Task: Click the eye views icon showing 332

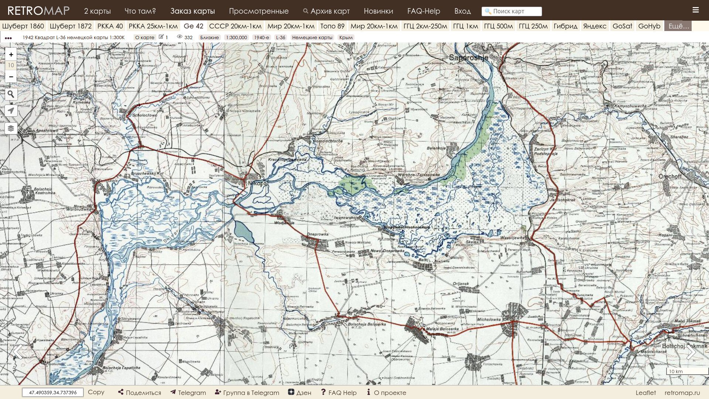Action: (180, 37)
